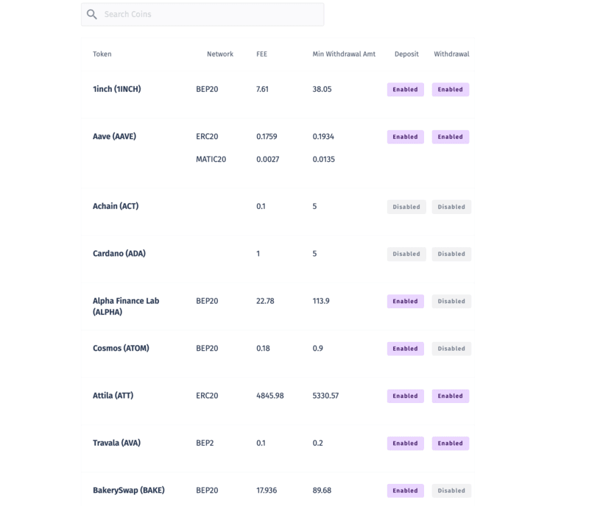Click the 5330.57 minimum withdrawal value
Screen dimensions: 589x506
click(x=325, y=395)
